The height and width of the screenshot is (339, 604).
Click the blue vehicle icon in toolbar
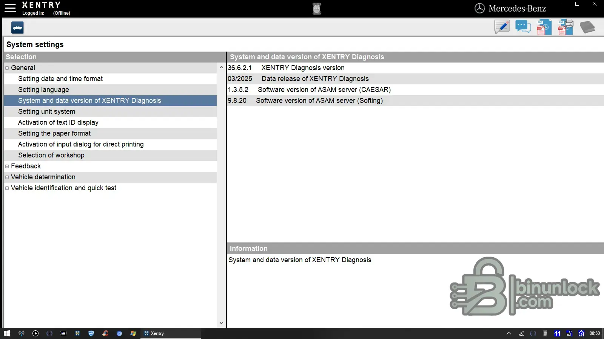pos(17,27)
